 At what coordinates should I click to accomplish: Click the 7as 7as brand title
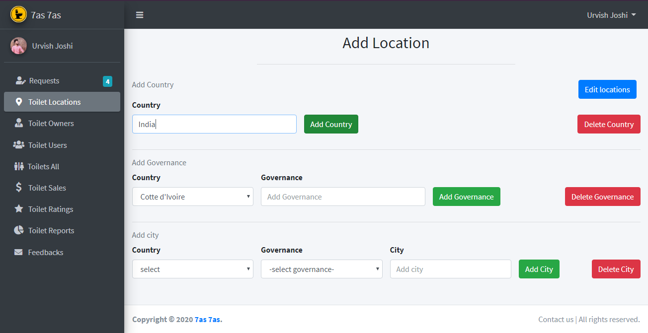[x=46, y=15]
